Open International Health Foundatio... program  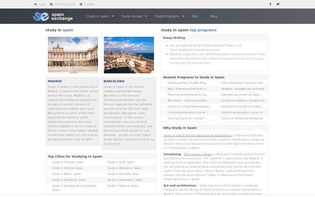point(241,106)
